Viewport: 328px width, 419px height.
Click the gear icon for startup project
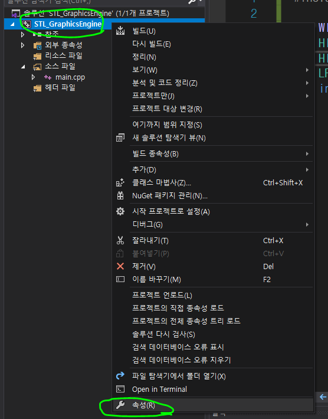point(120,211)
